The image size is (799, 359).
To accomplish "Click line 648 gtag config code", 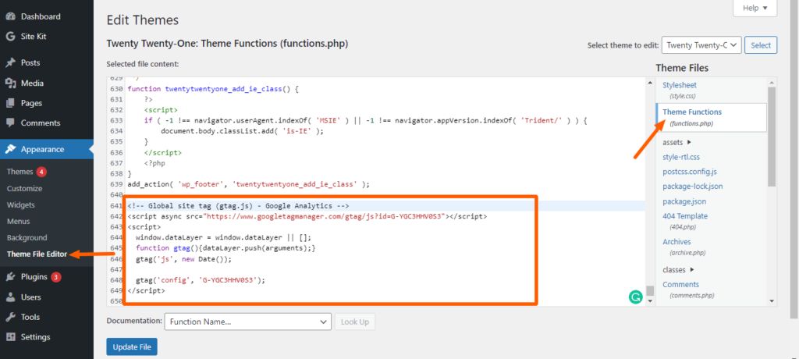I will (x=201, y=280).
